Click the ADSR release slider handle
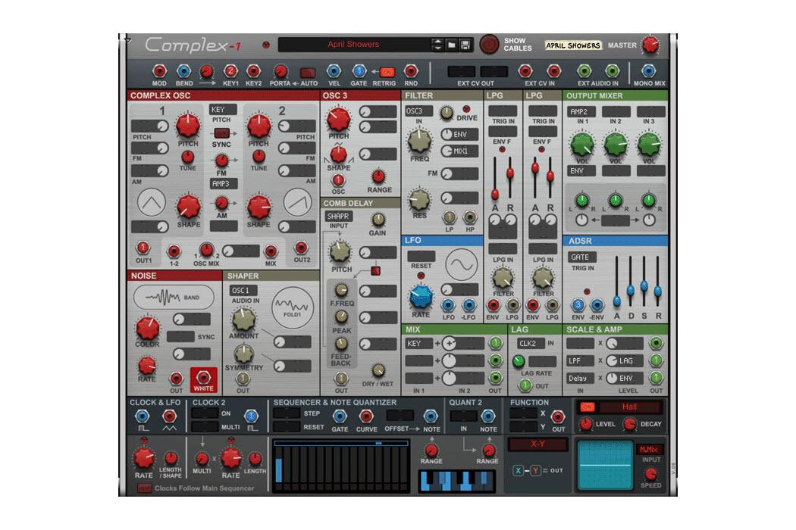The width and height of the screenshot is (796, 530). [658, 291]
